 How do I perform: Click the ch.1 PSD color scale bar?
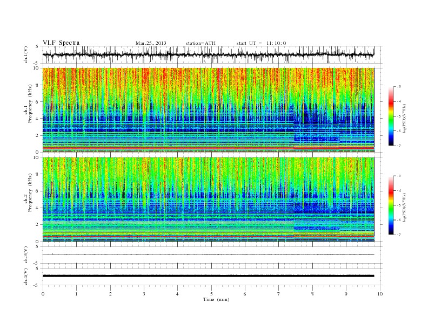(391, 116)
